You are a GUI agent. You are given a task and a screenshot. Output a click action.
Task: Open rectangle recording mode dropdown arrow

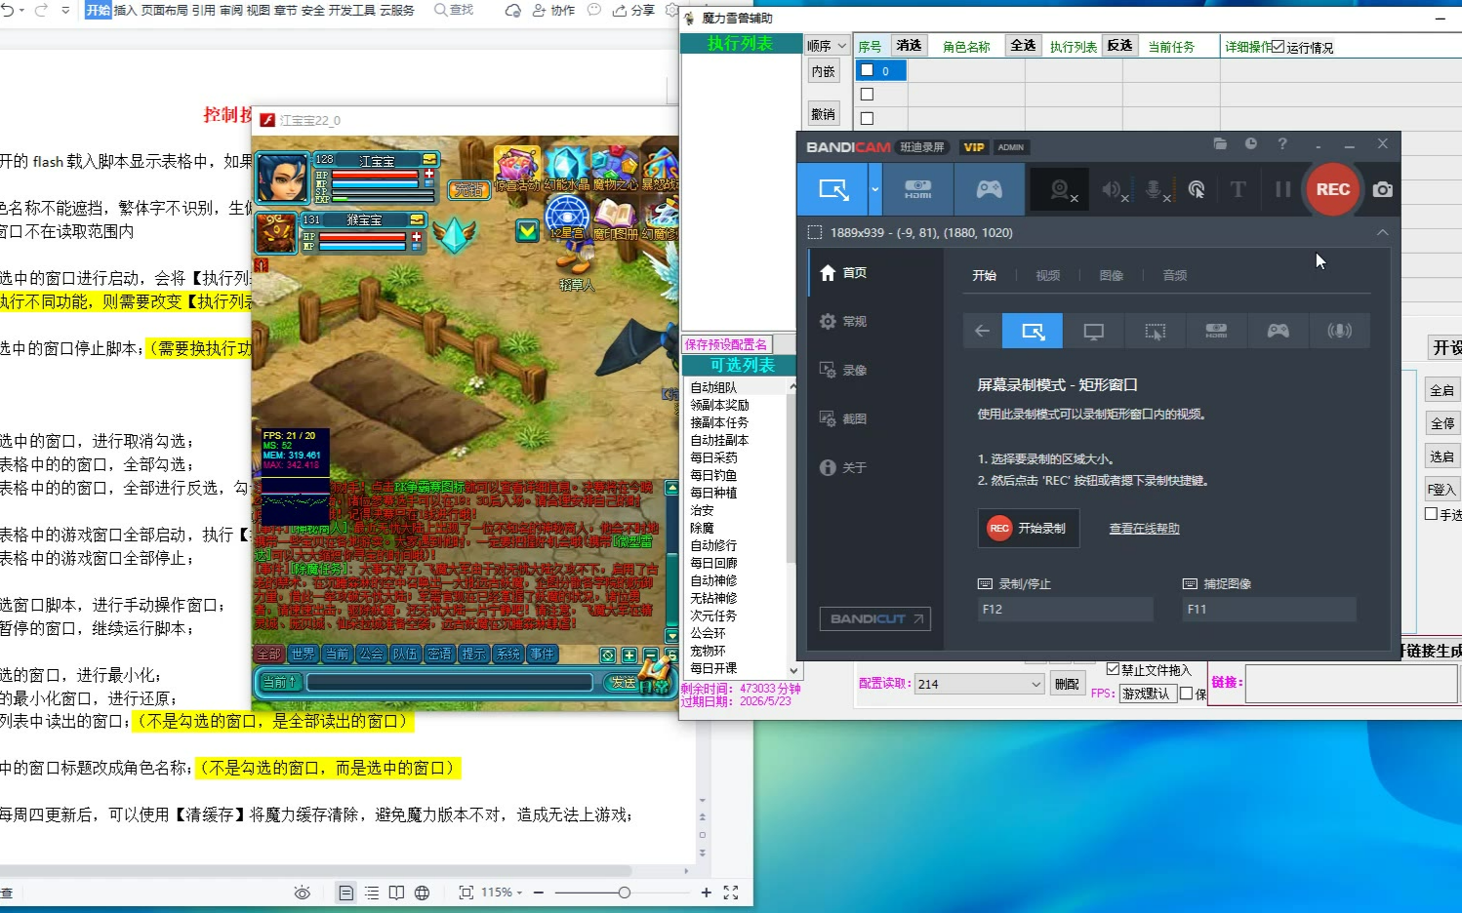pyautogui.click(x=874, y=189)
